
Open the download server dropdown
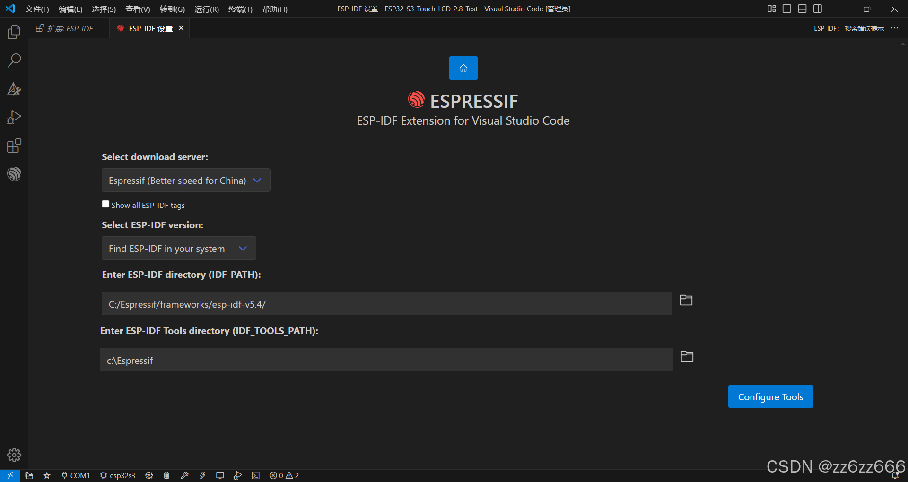pos(186,180)
